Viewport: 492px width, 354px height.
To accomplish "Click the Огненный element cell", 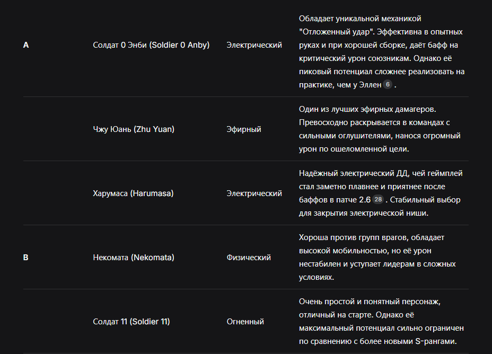I will click(x=245, y=322).
